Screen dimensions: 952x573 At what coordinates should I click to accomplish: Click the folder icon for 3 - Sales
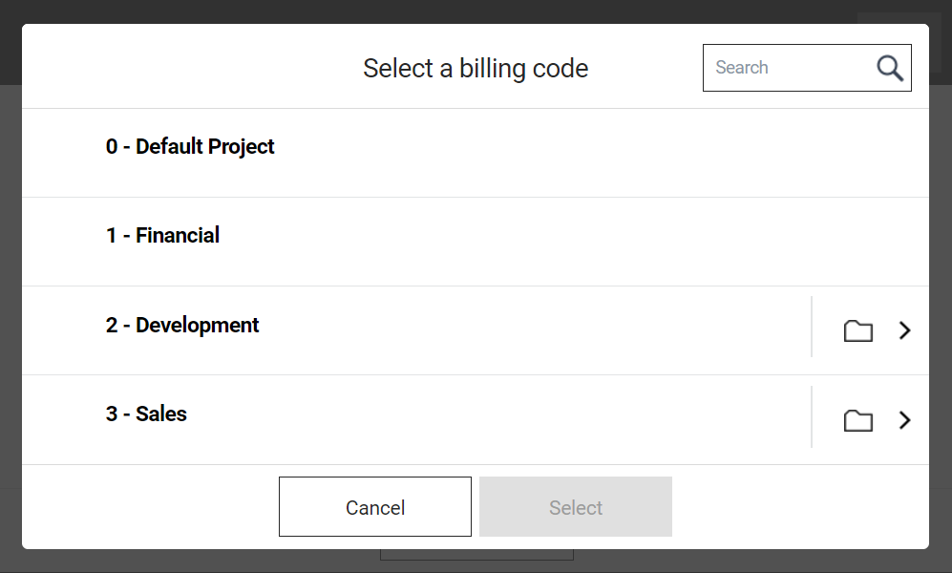pyautogui.click(x=858, y=421)
